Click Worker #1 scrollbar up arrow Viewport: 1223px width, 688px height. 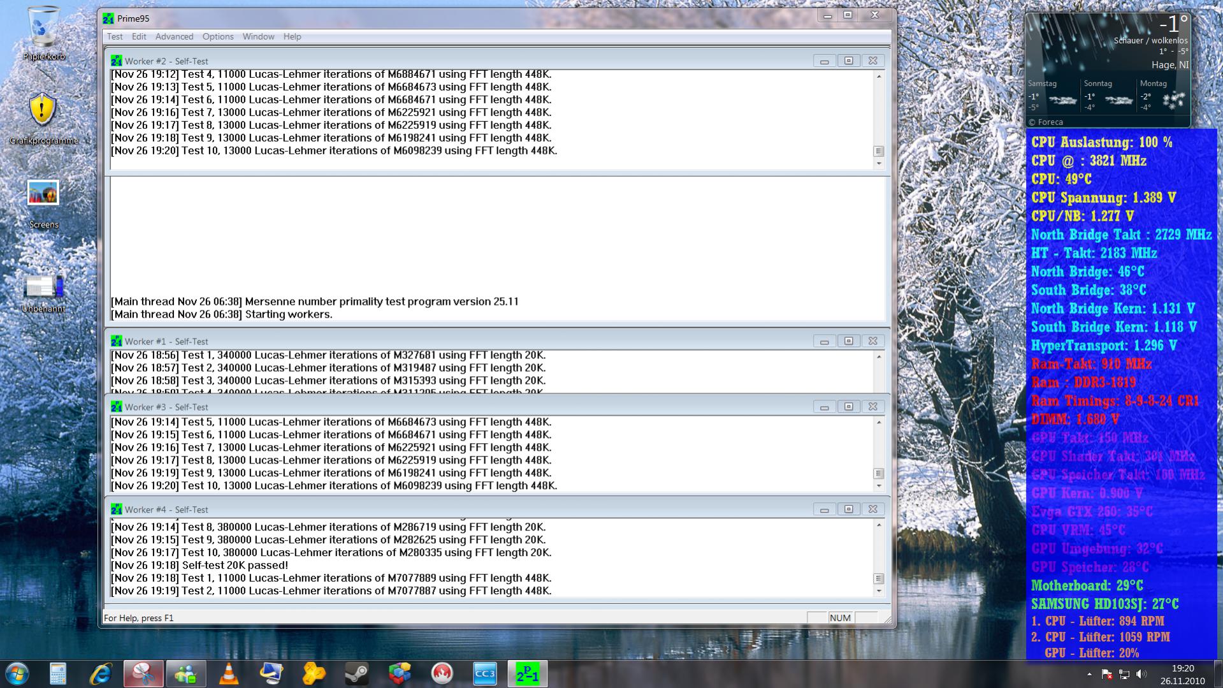pyautogui.click(x=879, y=356)
